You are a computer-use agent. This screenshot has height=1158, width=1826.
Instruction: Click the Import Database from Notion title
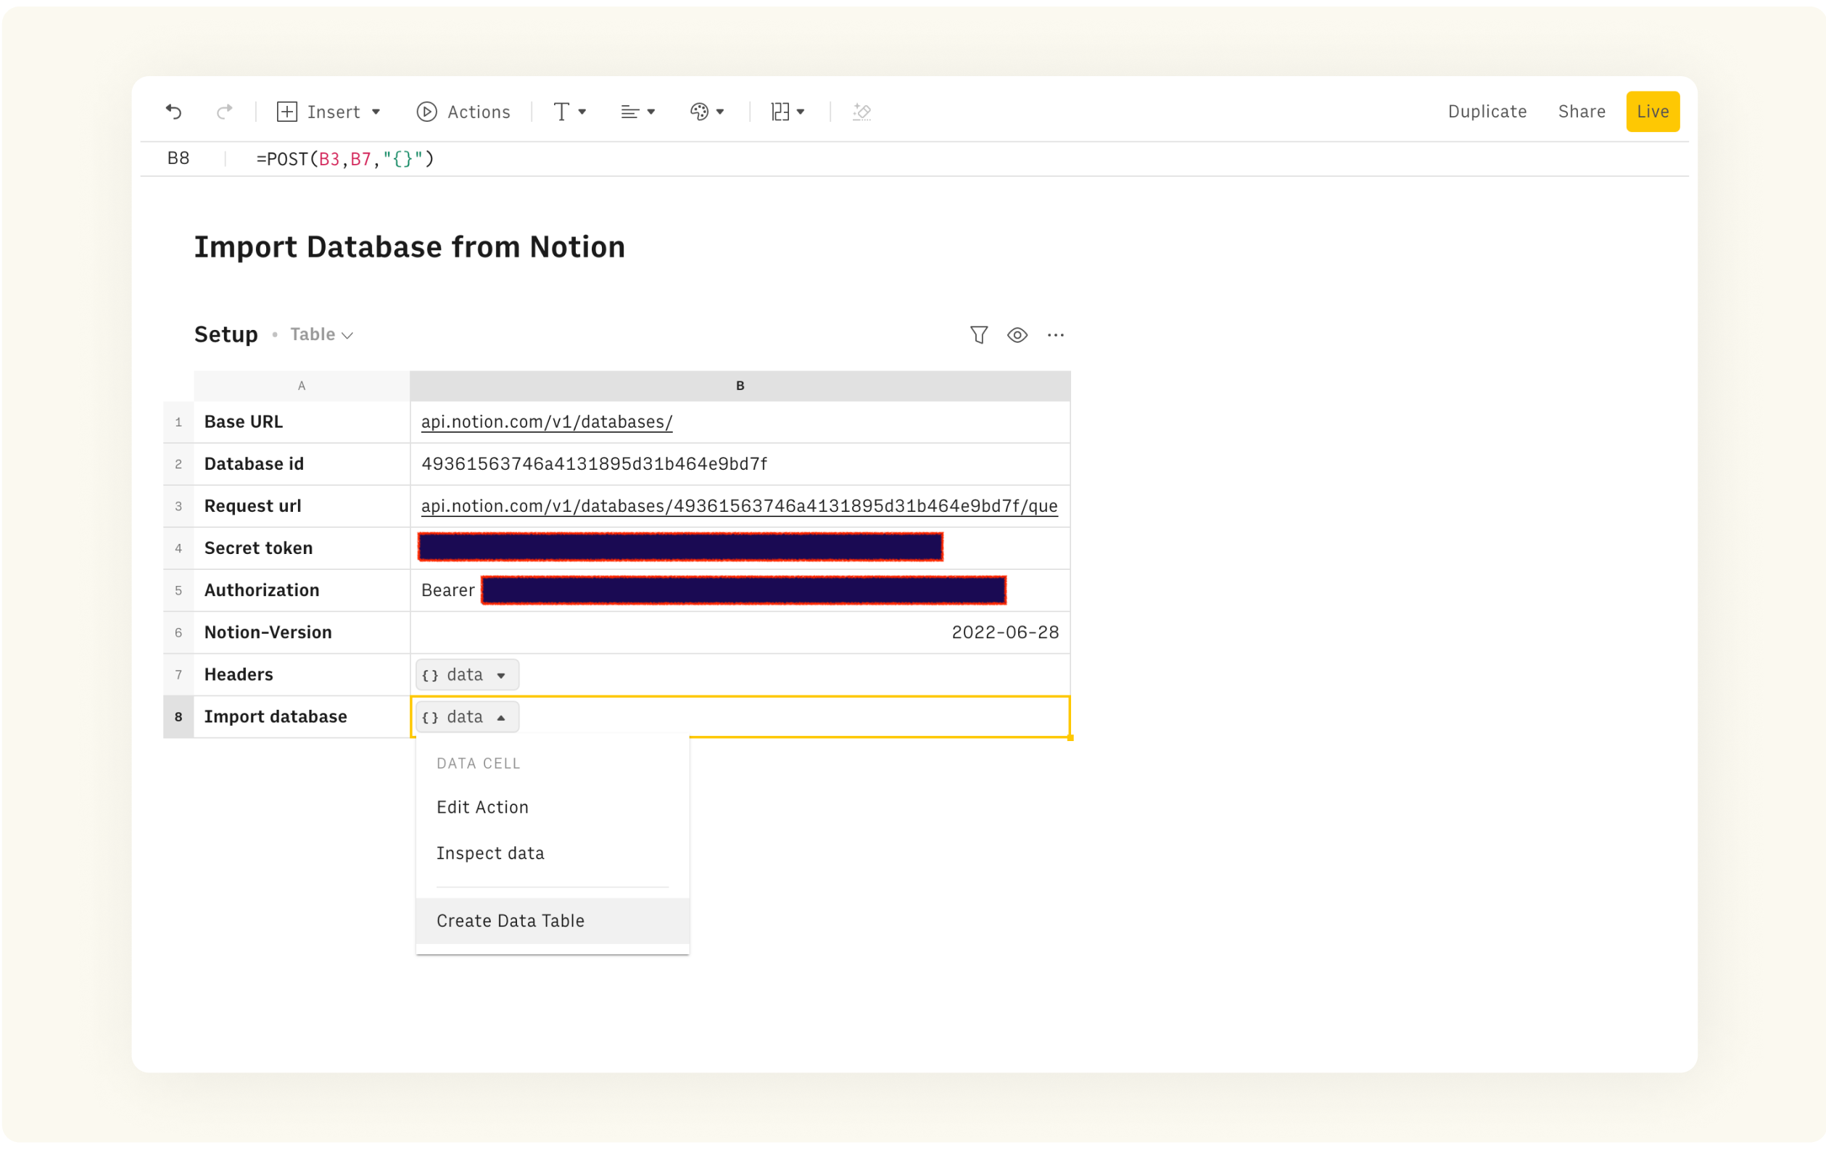click(410, 247)
